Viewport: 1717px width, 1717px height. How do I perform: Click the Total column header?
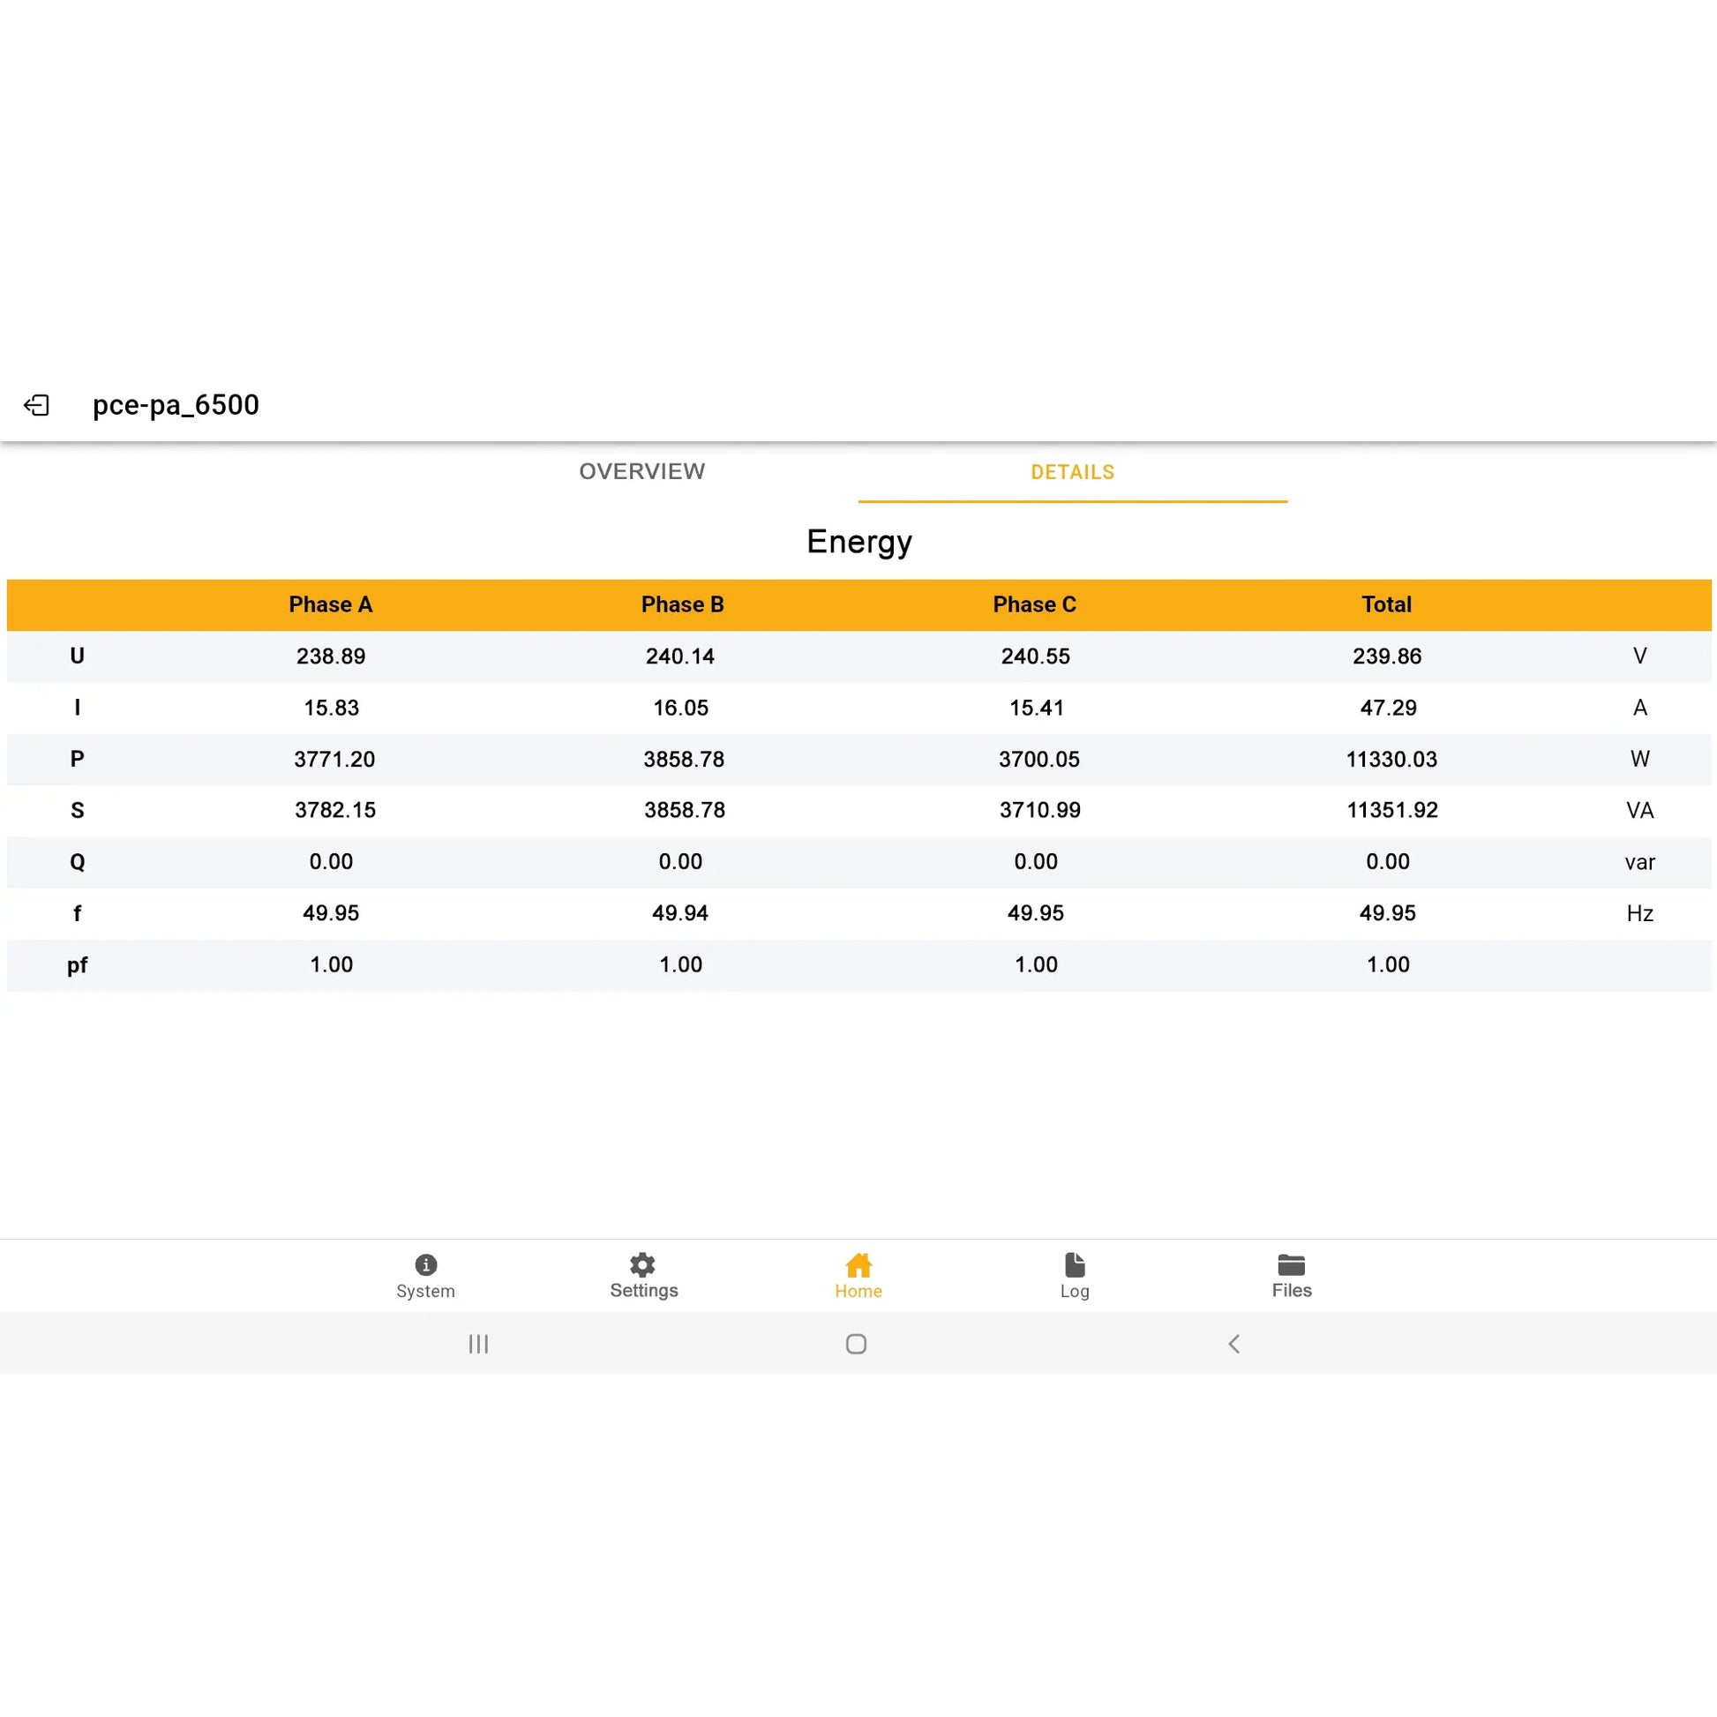[x=1386, y=604]
